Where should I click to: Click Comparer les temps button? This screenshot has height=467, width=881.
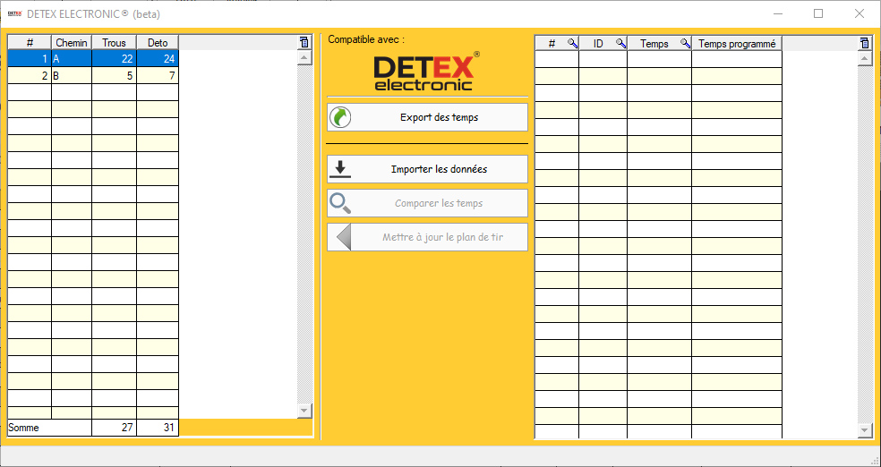coord(428,203)
